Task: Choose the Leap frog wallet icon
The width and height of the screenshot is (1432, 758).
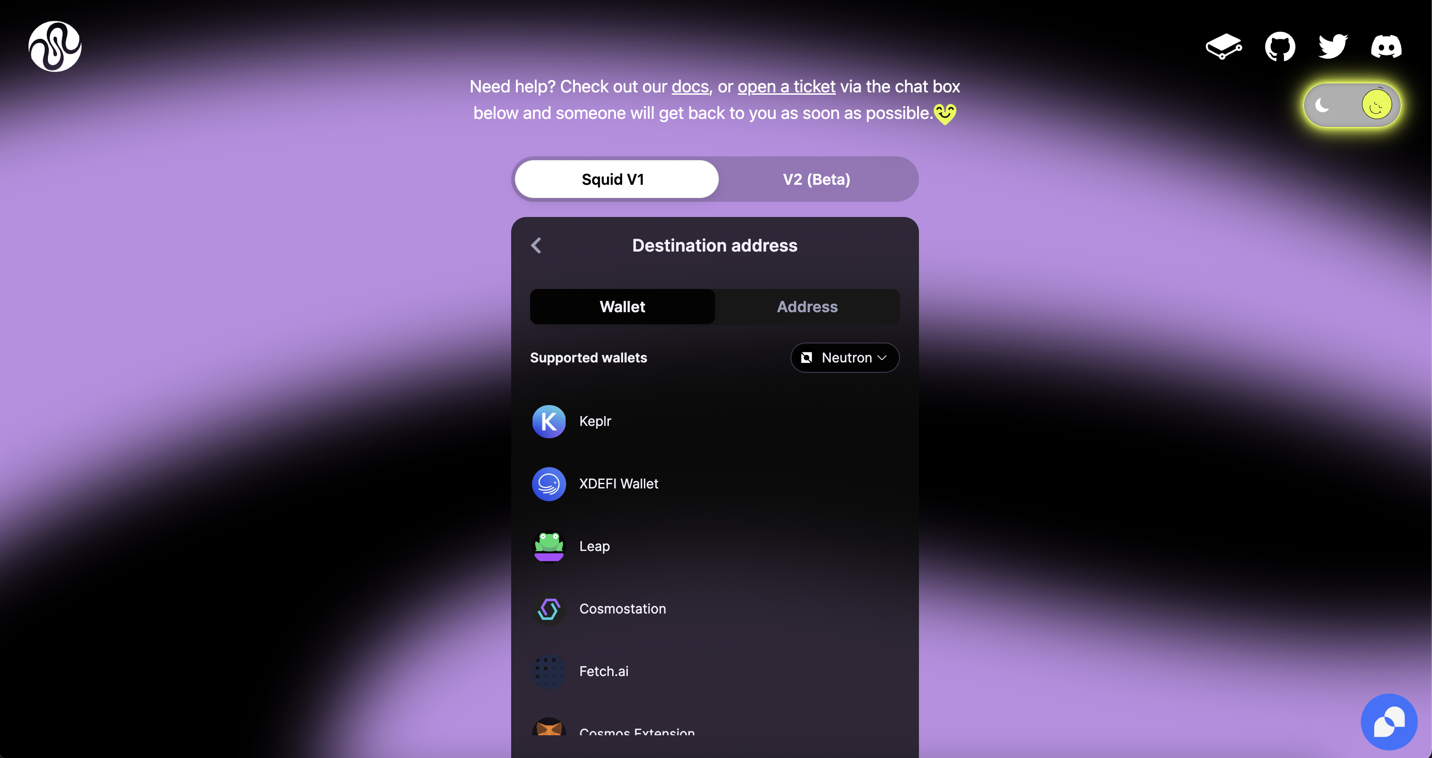Action: 549,546
